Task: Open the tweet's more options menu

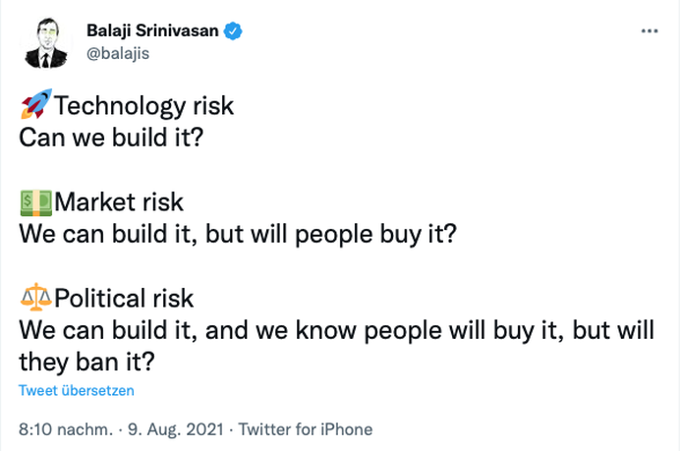Action: (649, 31)
